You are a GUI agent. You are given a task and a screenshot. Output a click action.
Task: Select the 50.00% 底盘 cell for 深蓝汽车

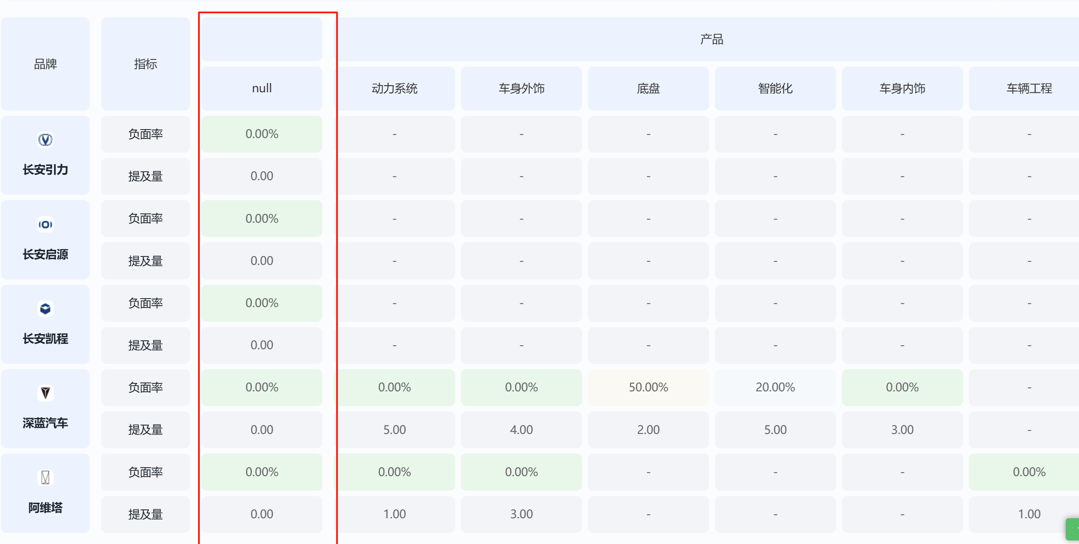coord(648,387)
